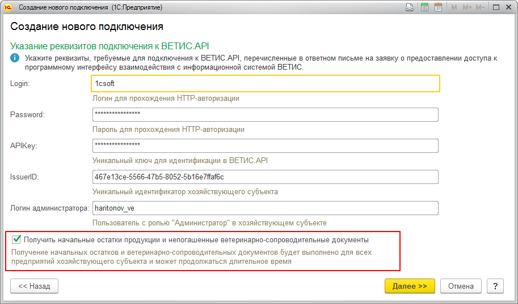
Task: Click the blue info icon
Action: [x=15, y=58]
